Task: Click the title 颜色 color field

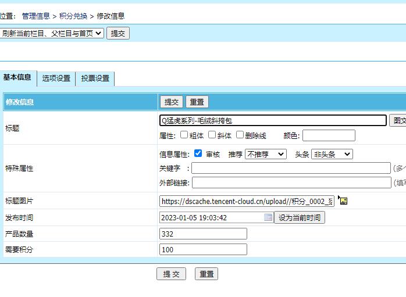Action: point(328,135)
